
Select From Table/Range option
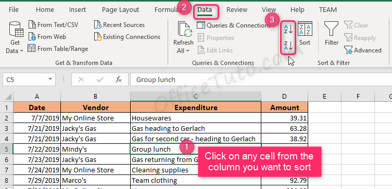[x=58, y=49]
